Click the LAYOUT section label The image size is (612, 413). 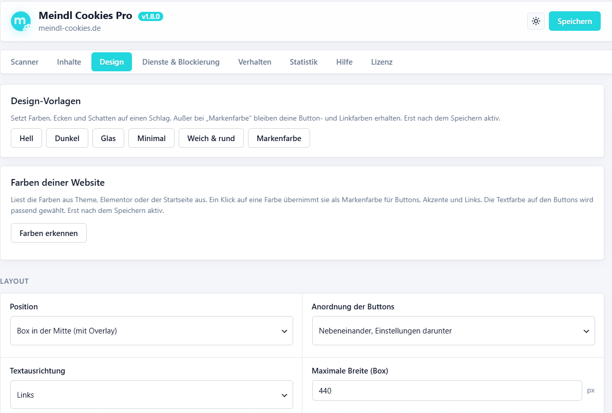click(14, 281)
